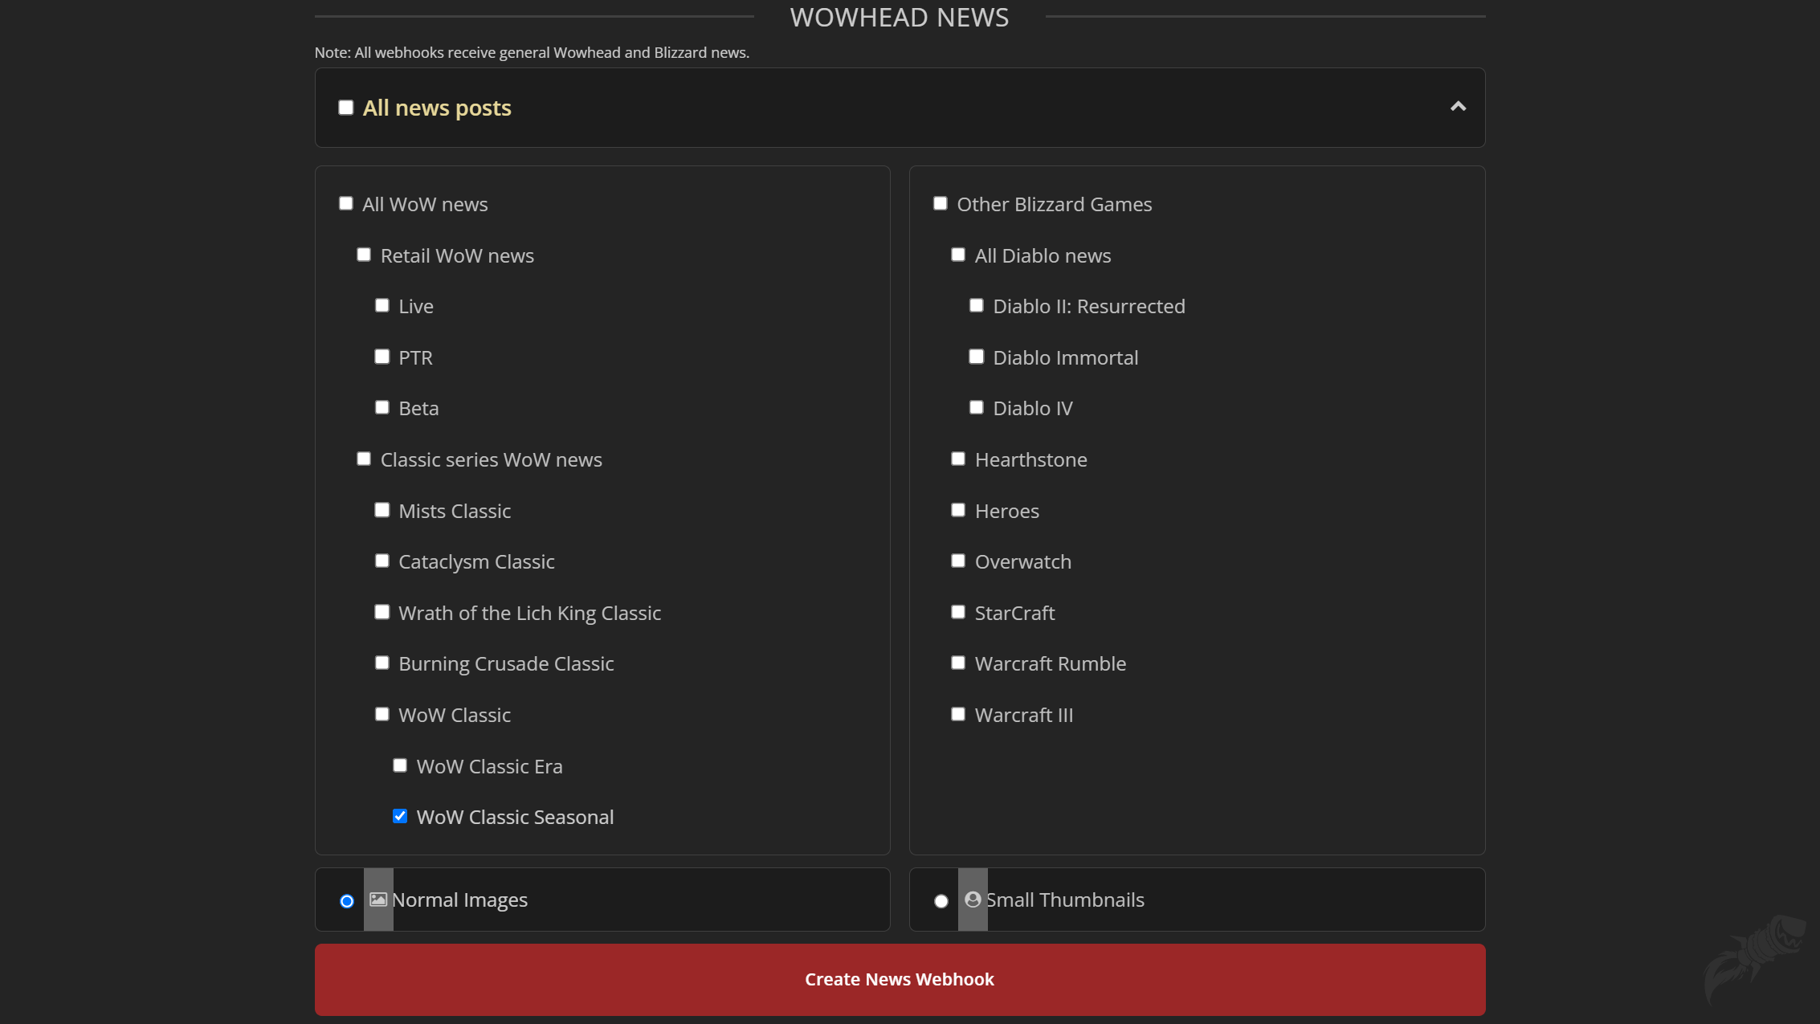
Task: Check the Live news checkbox
Action: [382, 304]
